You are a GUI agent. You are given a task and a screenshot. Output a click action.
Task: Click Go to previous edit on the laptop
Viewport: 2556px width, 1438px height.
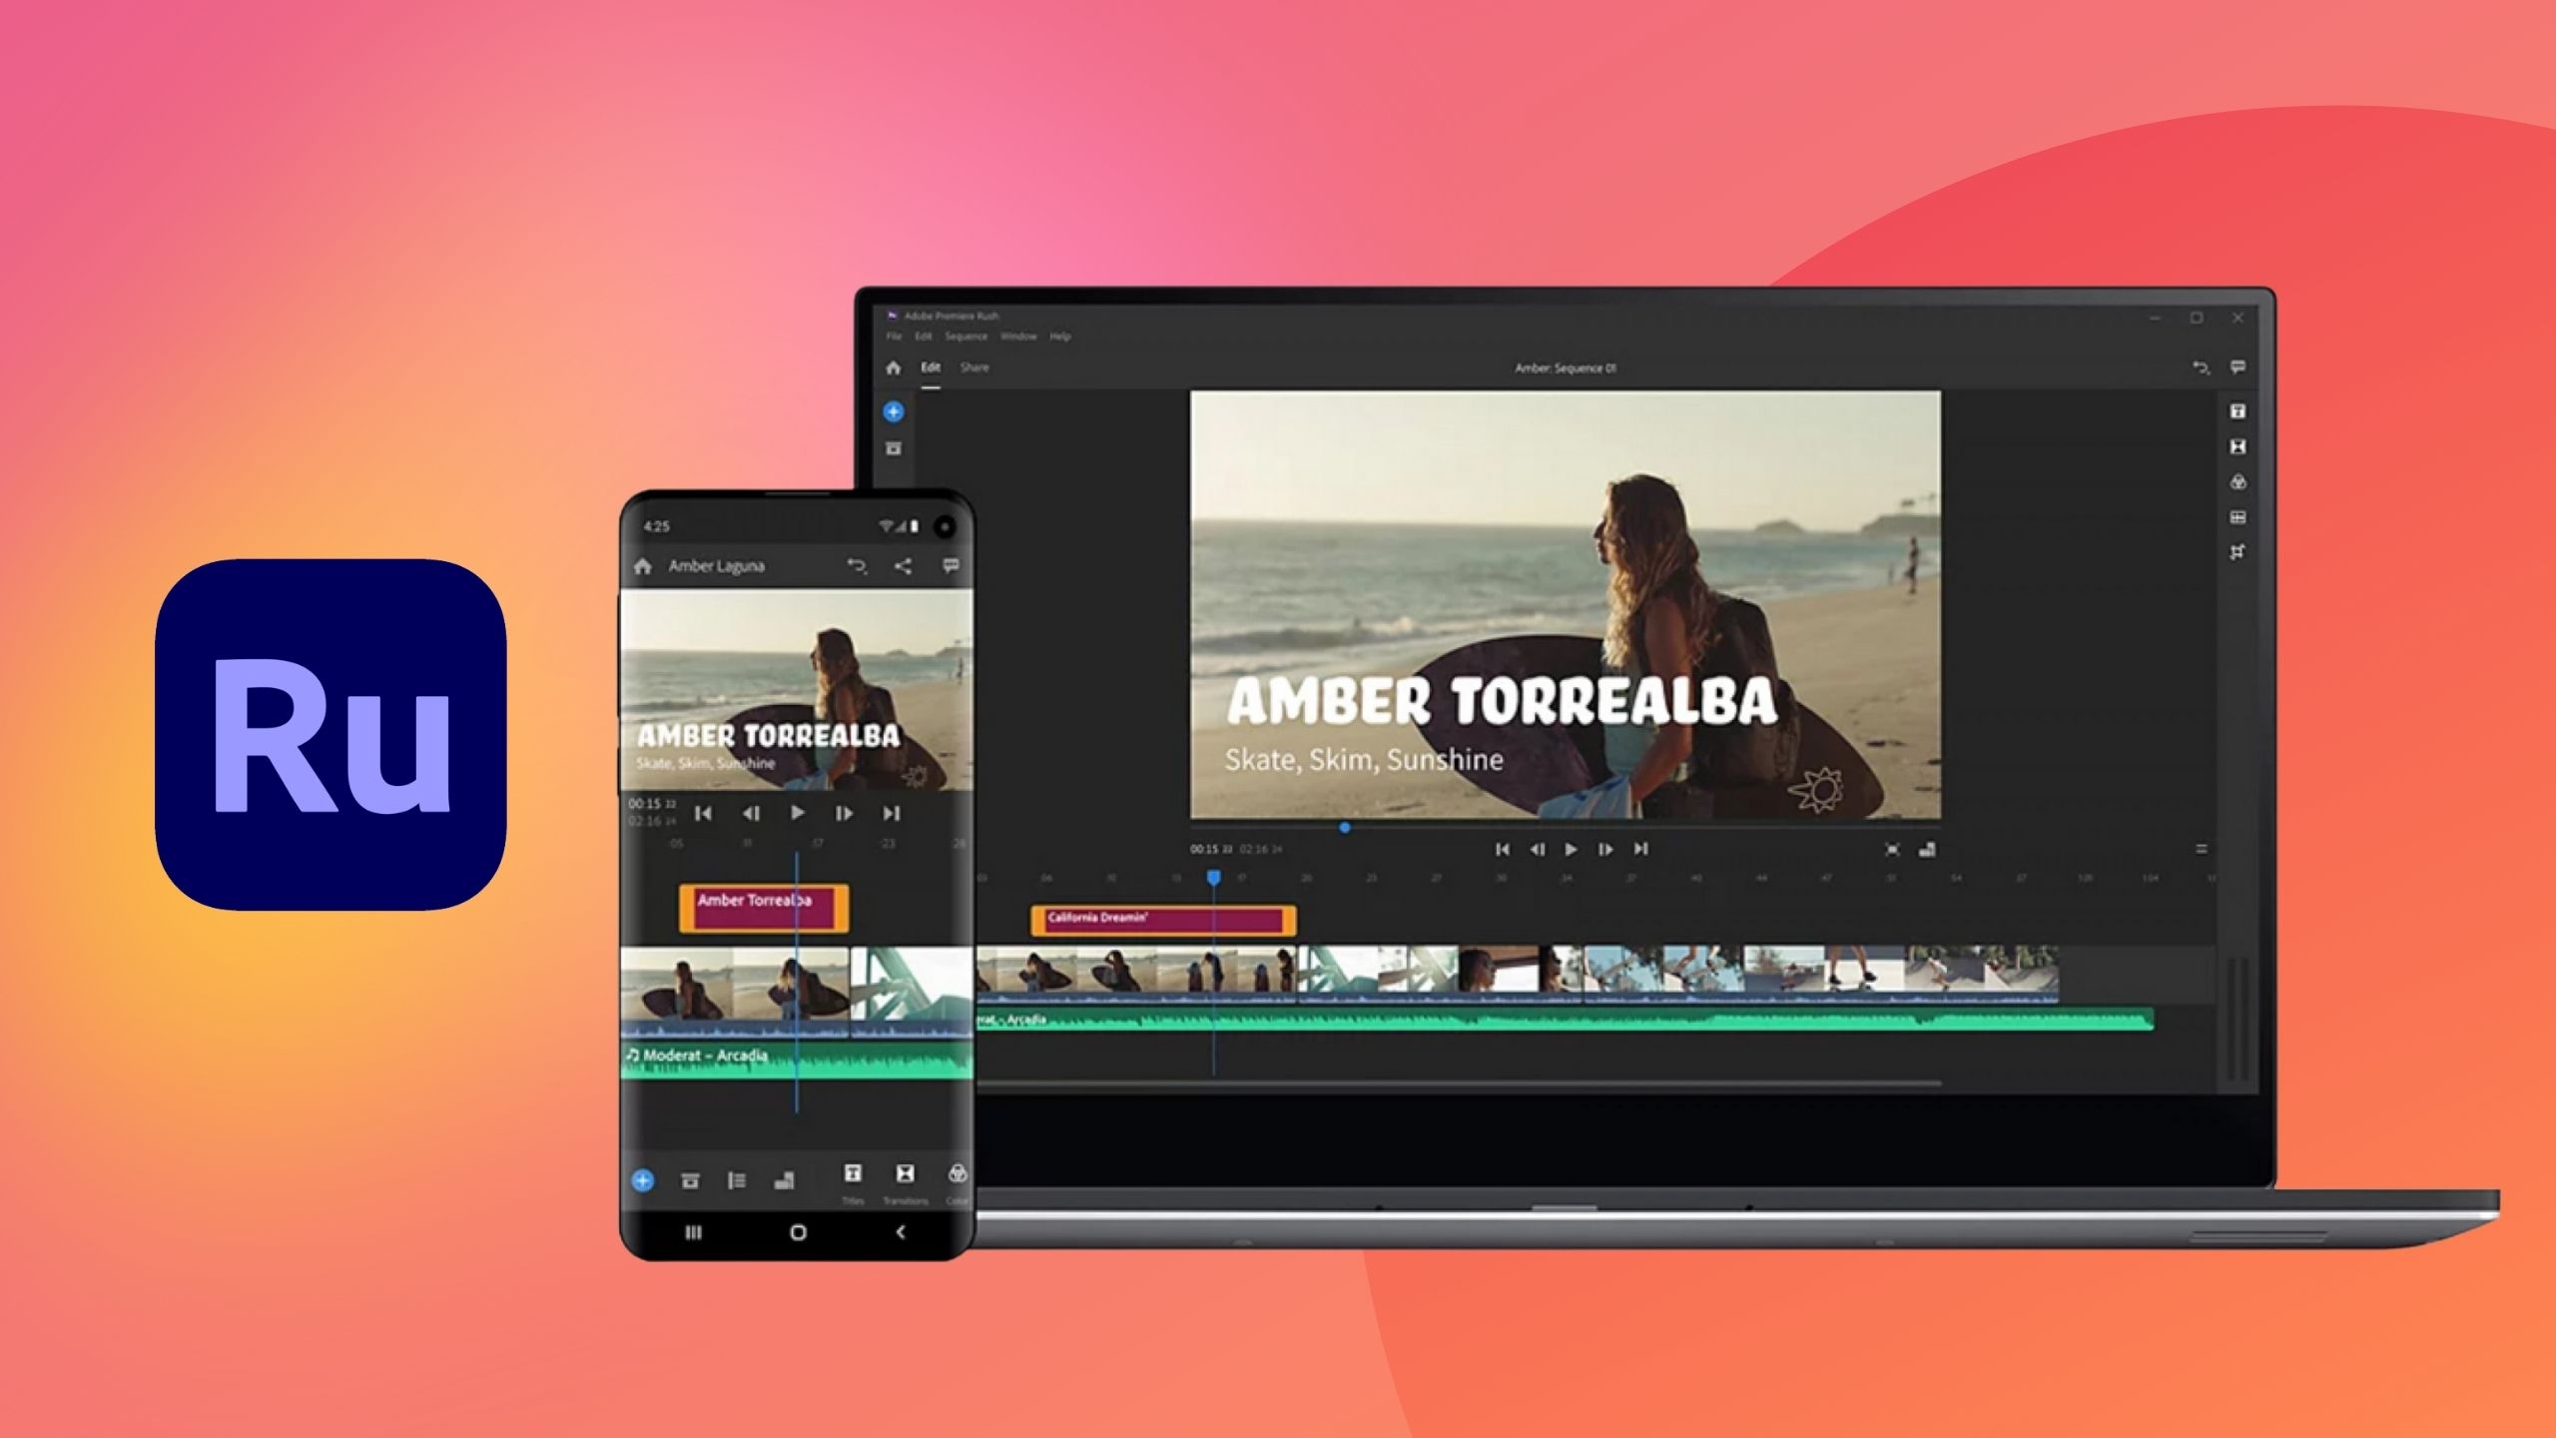pos(1502,849)
